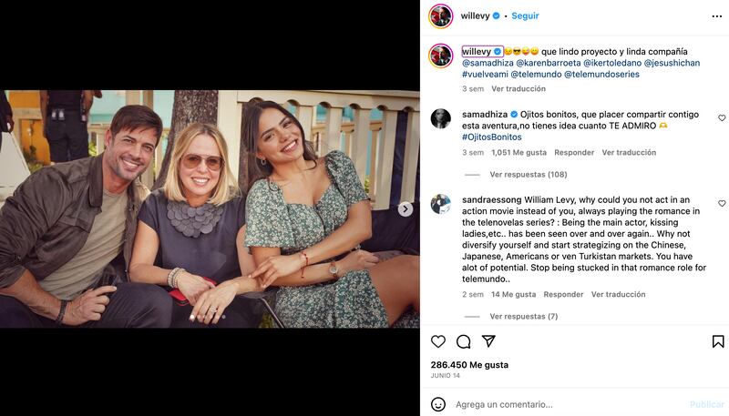Open the @telemundoseries mention link
Image resolution: width=729 pixels, height=416 pixels.
601,75
